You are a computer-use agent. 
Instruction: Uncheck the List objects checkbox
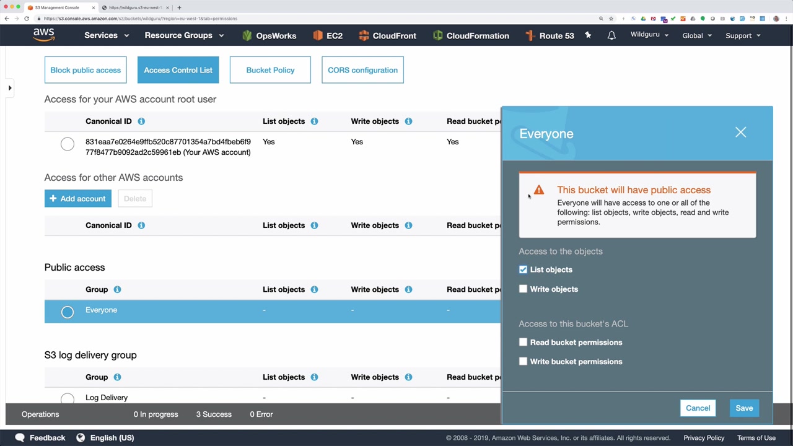(x=524, y=269)
